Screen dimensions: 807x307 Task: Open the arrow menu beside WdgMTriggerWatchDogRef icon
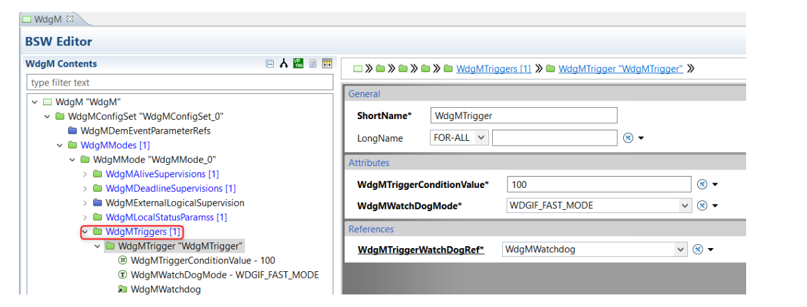[710, 250]
